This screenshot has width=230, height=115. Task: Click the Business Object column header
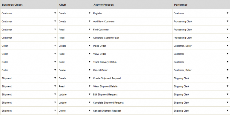click(12, 5)
